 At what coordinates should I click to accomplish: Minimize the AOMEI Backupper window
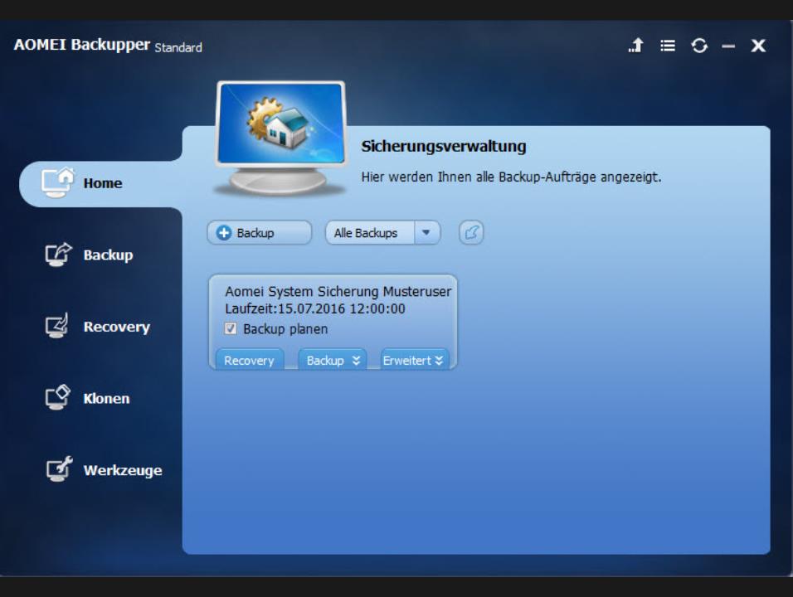point(728,46)
